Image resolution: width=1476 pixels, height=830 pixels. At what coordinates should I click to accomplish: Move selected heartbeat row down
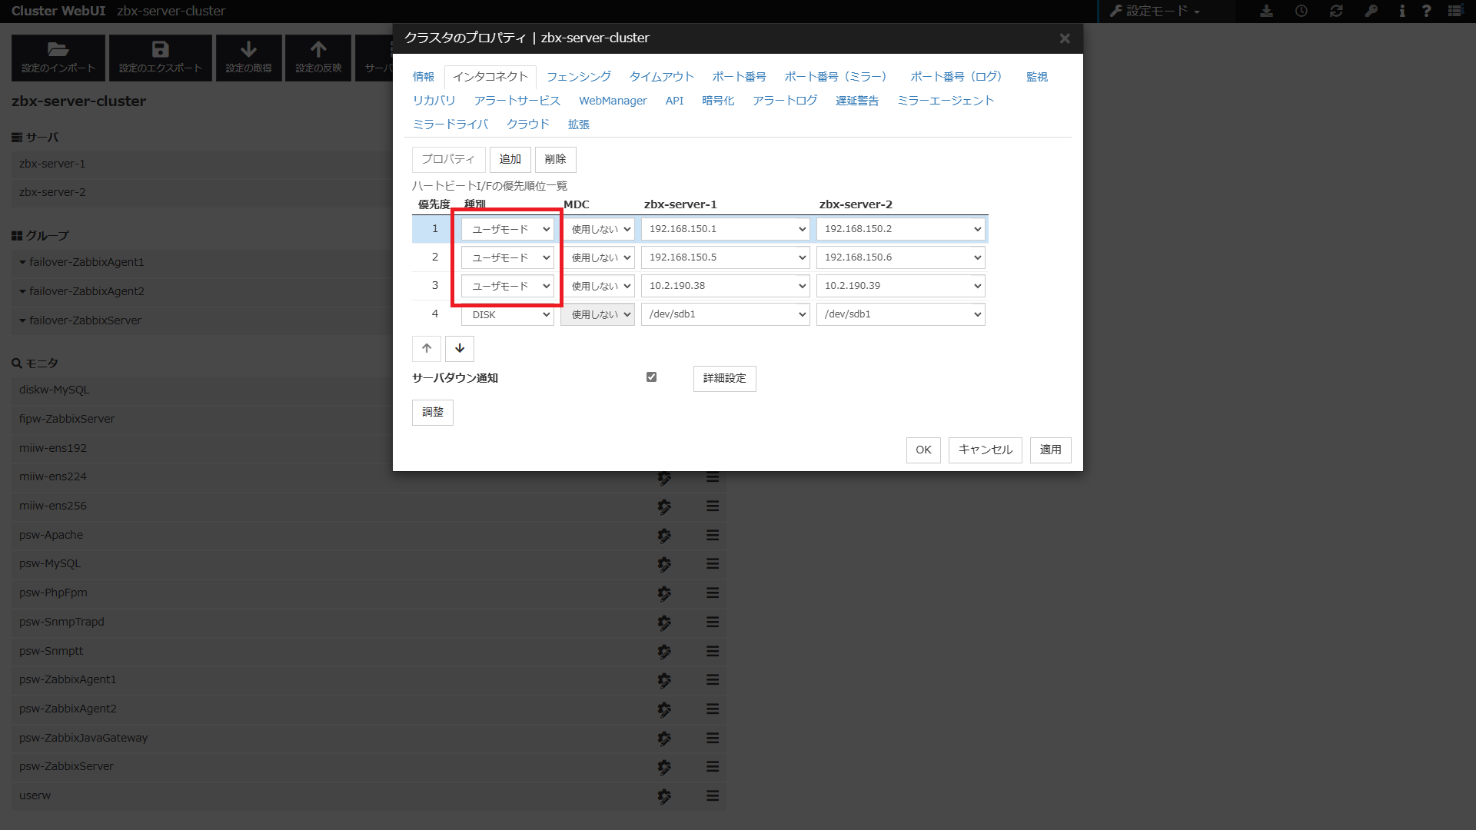460,348
